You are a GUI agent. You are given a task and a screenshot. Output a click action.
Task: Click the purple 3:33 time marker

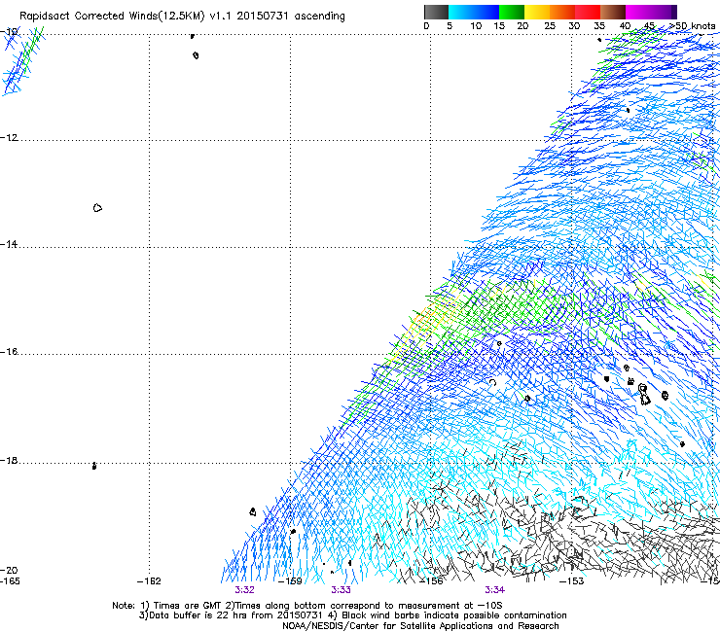(x=341, y=590)
